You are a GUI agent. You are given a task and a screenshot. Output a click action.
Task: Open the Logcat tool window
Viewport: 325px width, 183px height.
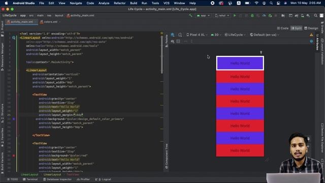click(103, 179)
